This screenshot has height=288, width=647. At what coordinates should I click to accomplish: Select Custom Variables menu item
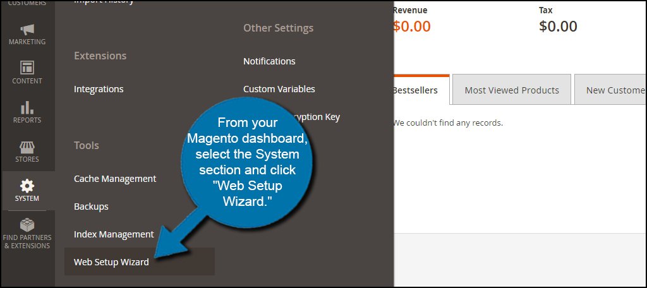(279, 89)
